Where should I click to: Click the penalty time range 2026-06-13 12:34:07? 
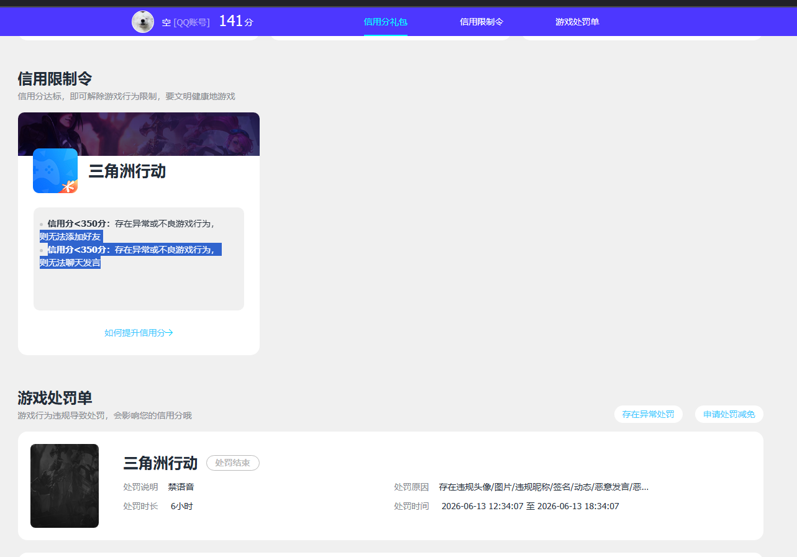pyautogui.click(x=531, y=506)
